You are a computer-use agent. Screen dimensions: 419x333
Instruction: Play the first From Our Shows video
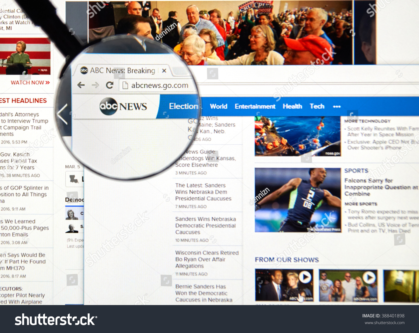[305, 277]
